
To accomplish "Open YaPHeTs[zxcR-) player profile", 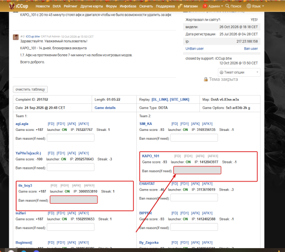I will [28, 153].
